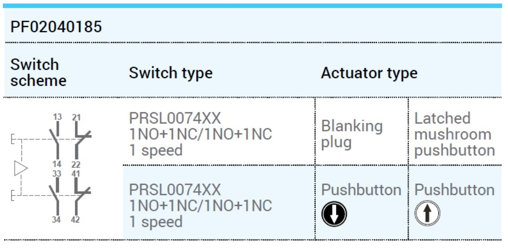The height and width of the screenshot is (249, 508).
Task: Click the lower normally-open contact between terminals 33 and 34
Action: 55,197
